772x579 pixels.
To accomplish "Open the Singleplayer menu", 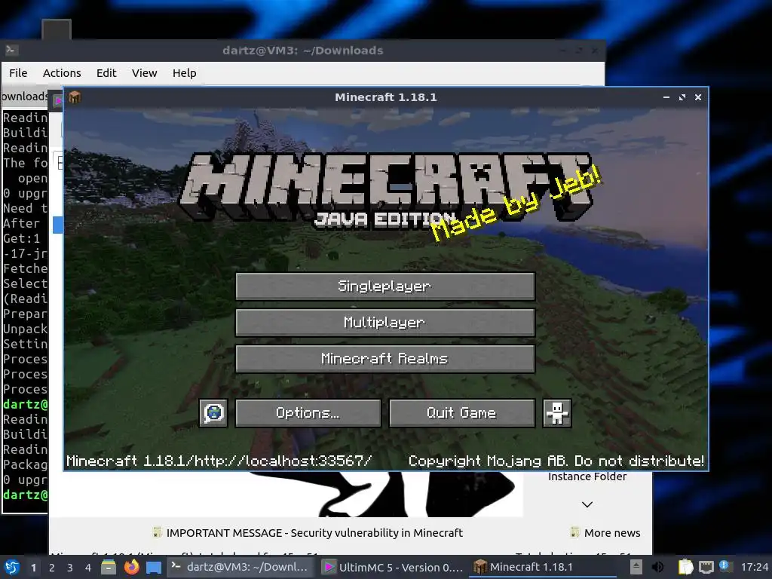I will tap(385, 286).
